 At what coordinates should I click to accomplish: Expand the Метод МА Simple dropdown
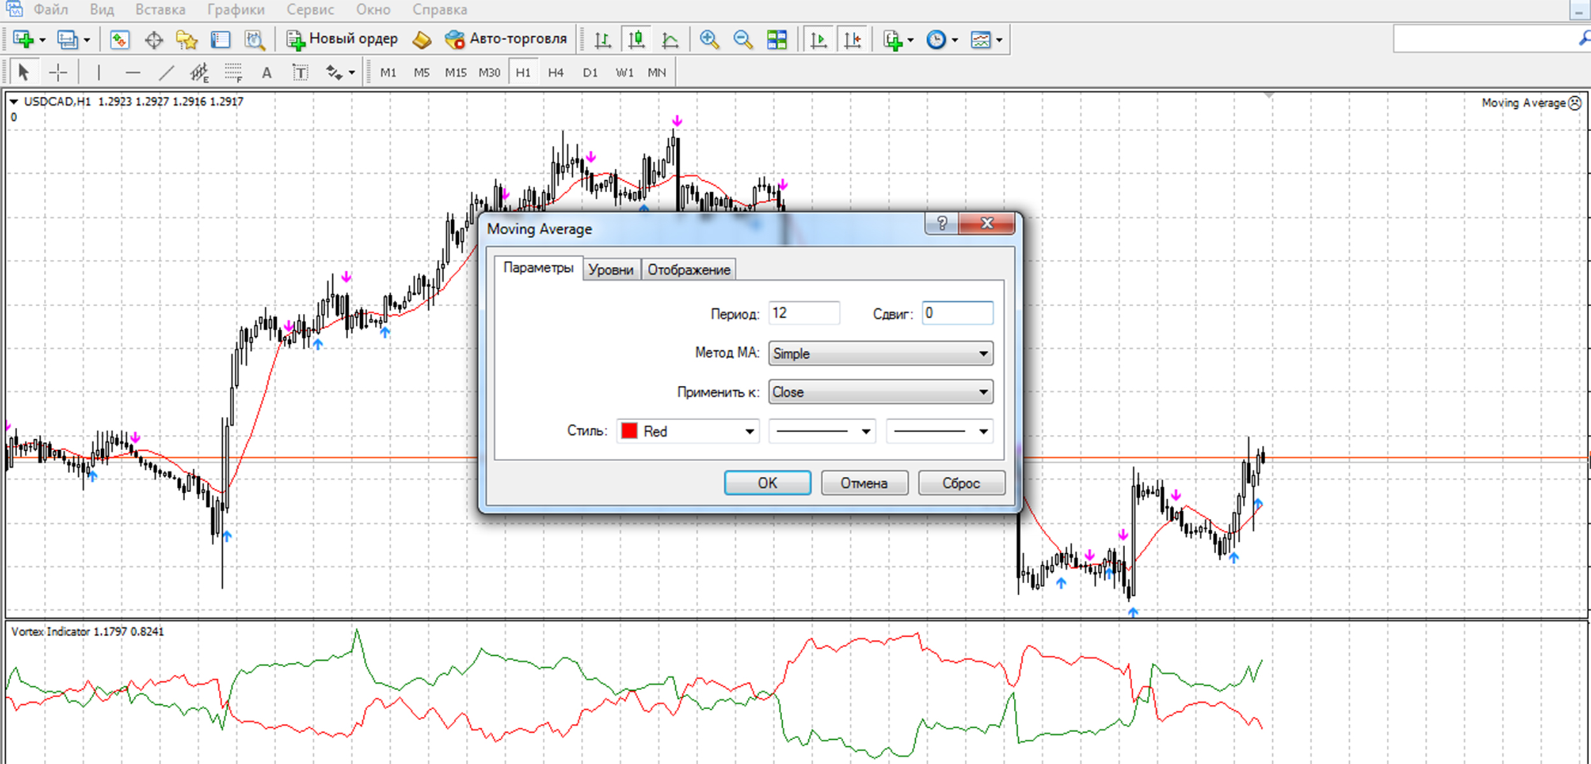click(880, 353)
